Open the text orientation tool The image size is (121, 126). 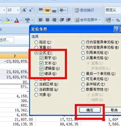[x=62, y=10]
